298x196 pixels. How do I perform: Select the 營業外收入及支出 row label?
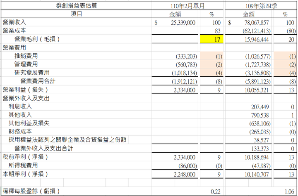pos(26,98)
